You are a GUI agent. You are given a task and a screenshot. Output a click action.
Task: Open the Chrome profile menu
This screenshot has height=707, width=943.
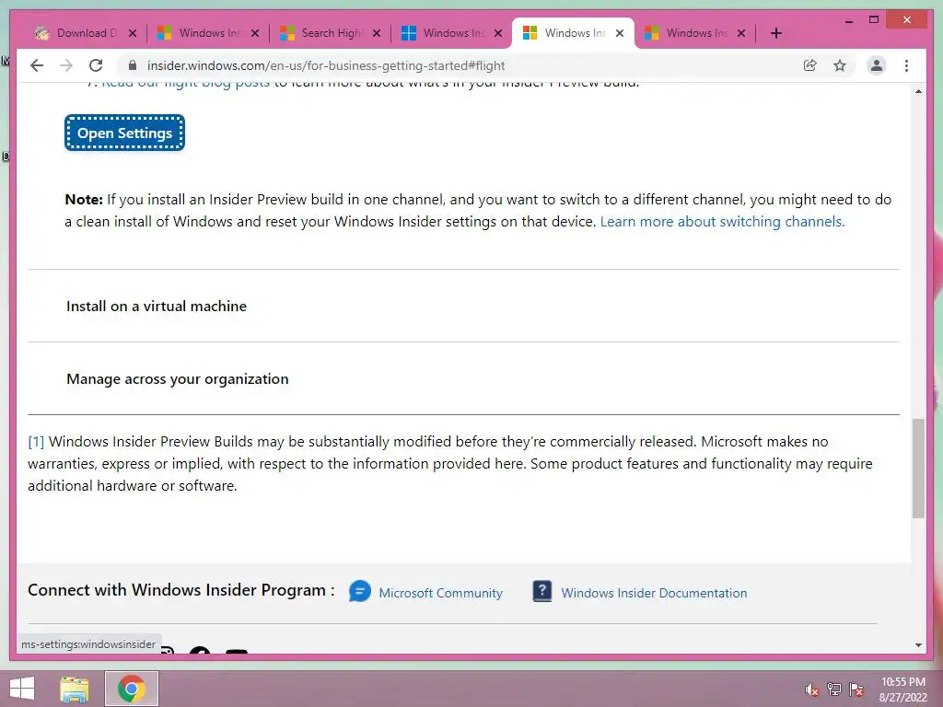(x=877, y=65)
